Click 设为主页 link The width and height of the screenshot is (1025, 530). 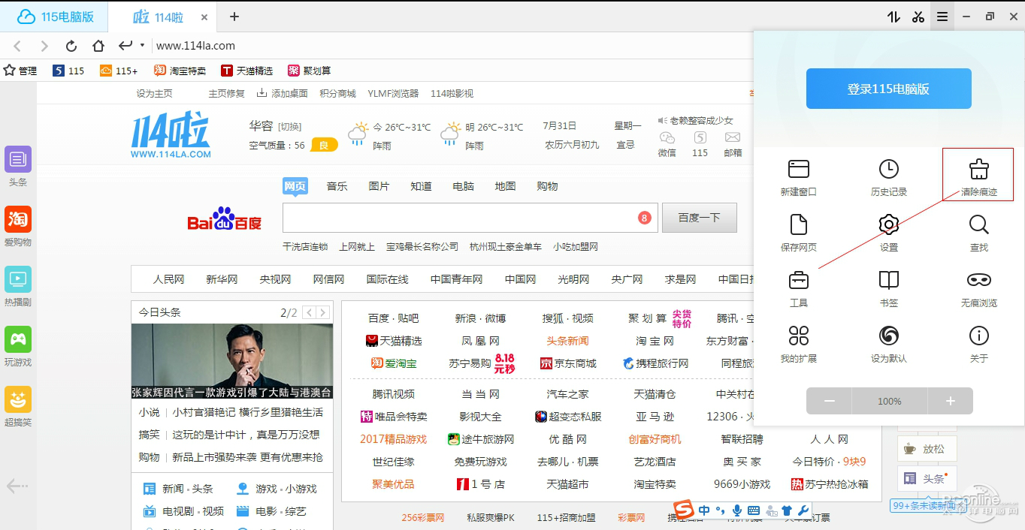[154, 94]
